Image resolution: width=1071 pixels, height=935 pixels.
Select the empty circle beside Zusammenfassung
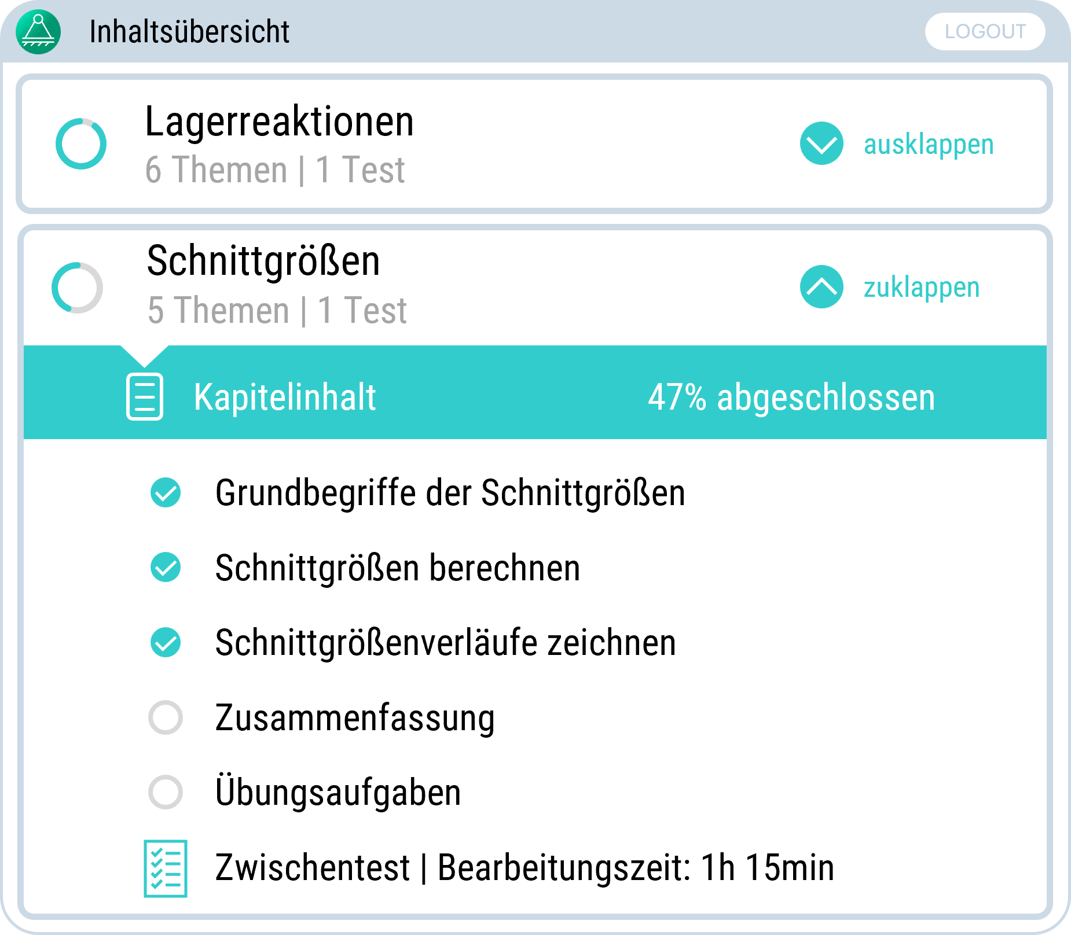(166, 717)
